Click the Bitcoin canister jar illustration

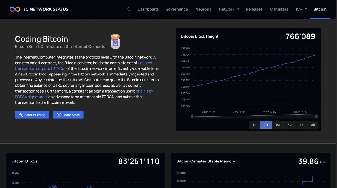pyautogui.click(x=115, y=41)
